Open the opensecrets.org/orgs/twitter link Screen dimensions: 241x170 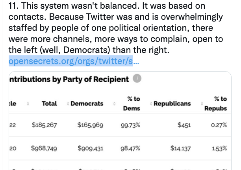point(74,61)
